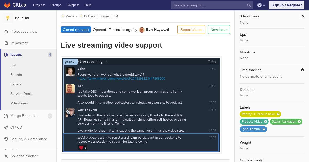Click the #6 breadcrumb item
This screenshot has height=162, width=309.
[x=116, y=16]
